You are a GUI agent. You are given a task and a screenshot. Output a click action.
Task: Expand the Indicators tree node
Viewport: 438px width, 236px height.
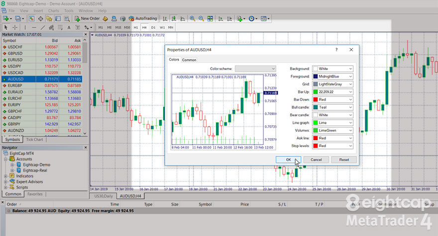click(5, 176)
